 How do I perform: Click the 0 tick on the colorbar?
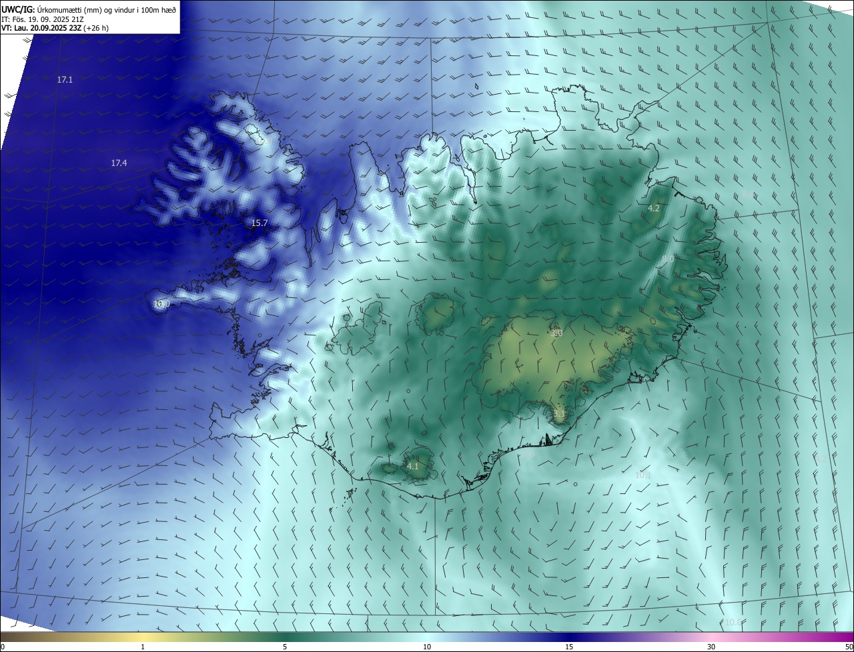2,647
